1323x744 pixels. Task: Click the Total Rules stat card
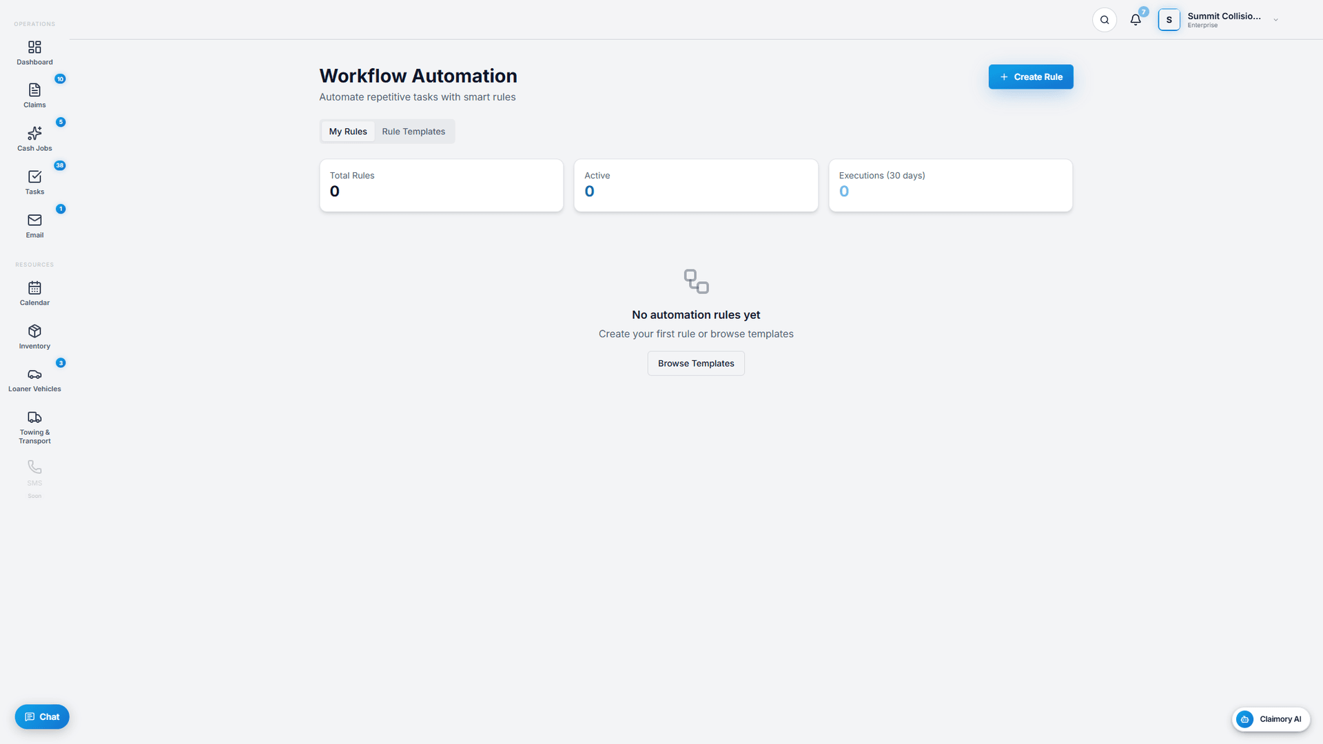point(442,186)
